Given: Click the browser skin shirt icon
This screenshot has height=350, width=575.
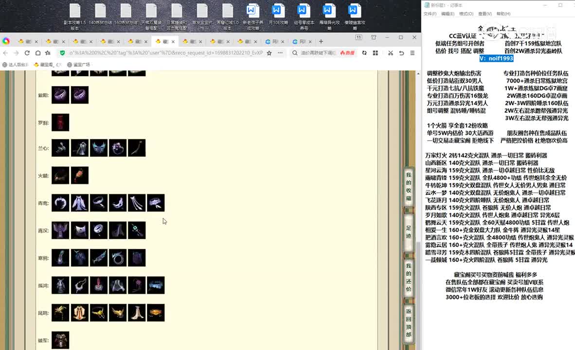Looking at the screenshot, I should pos(374,37).
